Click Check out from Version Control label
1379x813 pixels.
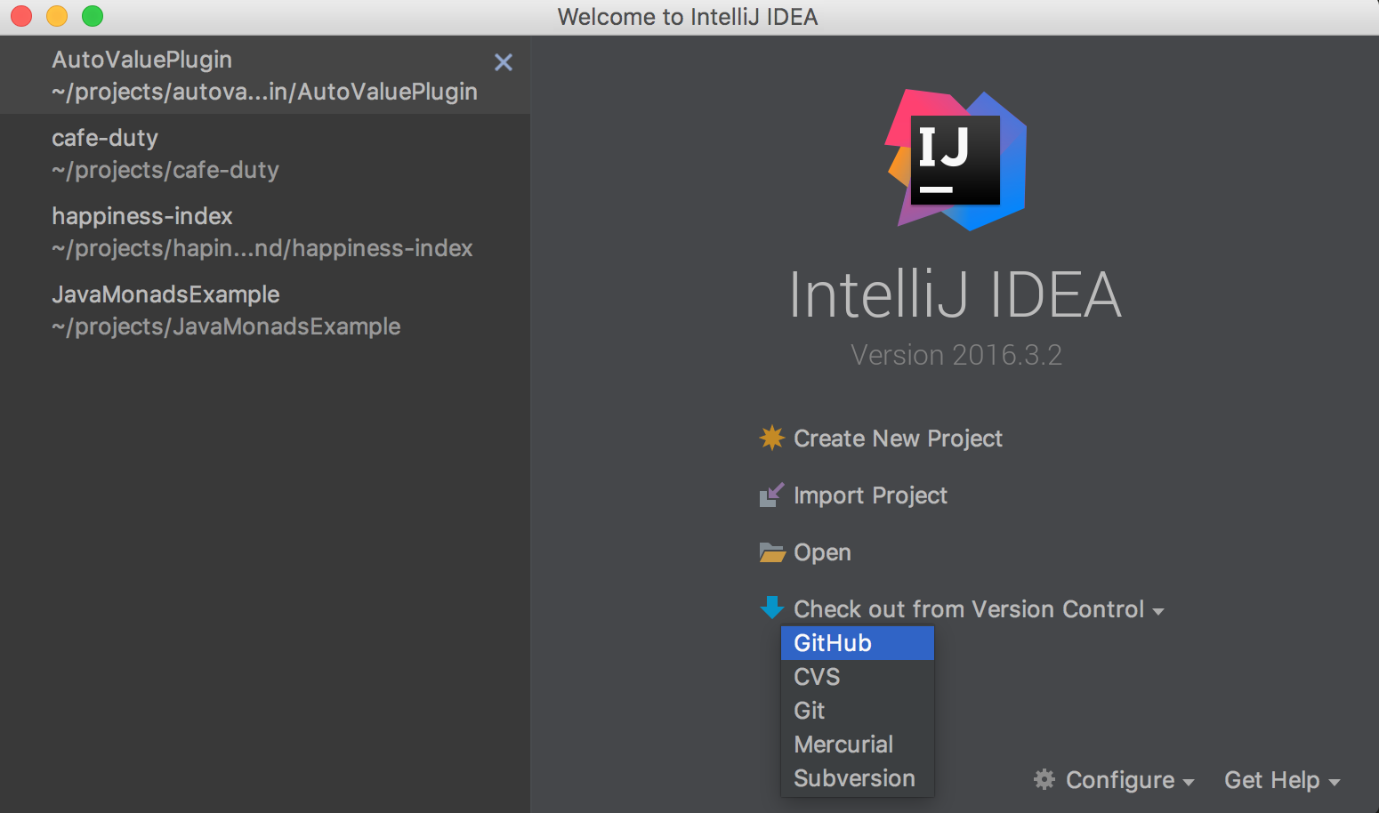click(x=969, y=609)
